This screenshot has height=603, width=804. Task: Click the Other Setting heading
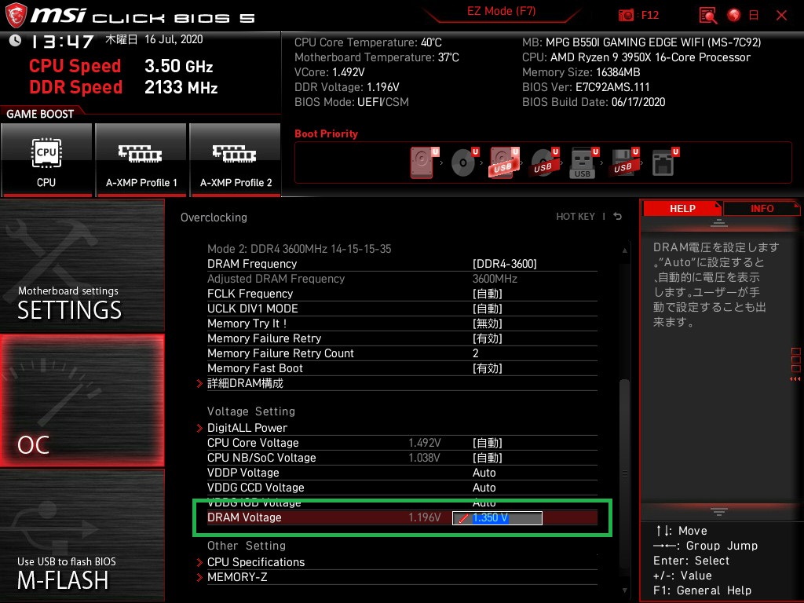tap(246, 546)
